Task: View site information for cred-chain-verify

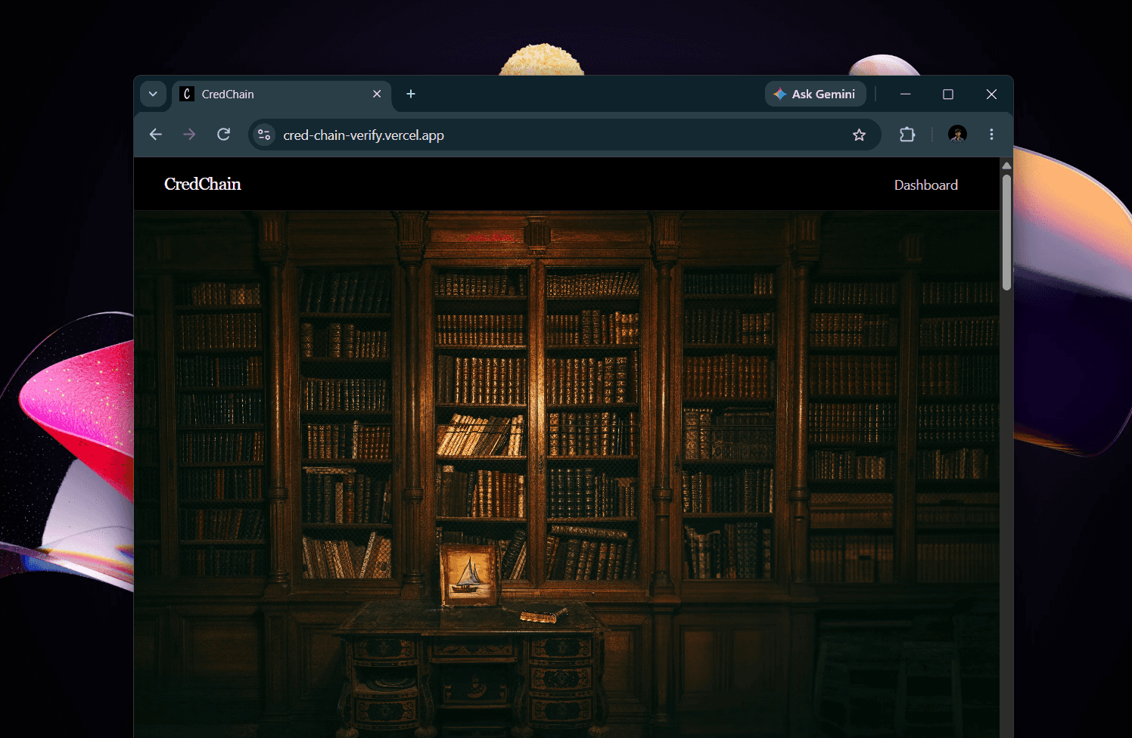Action: coord(264,135)
